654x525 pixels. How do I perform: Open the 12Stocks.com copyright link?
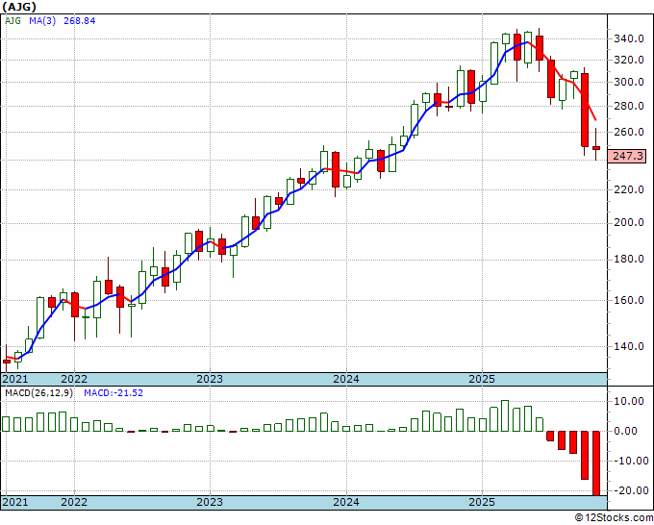(x=614, y=518)
